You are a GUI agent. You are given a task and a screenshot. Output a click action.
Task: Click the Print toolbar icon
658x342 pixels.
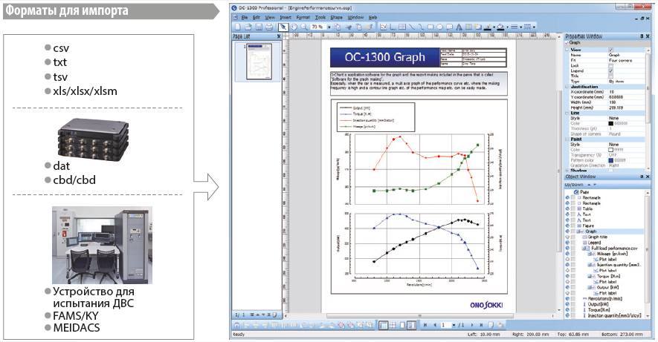pyautogui.click(x=269, y=27)
